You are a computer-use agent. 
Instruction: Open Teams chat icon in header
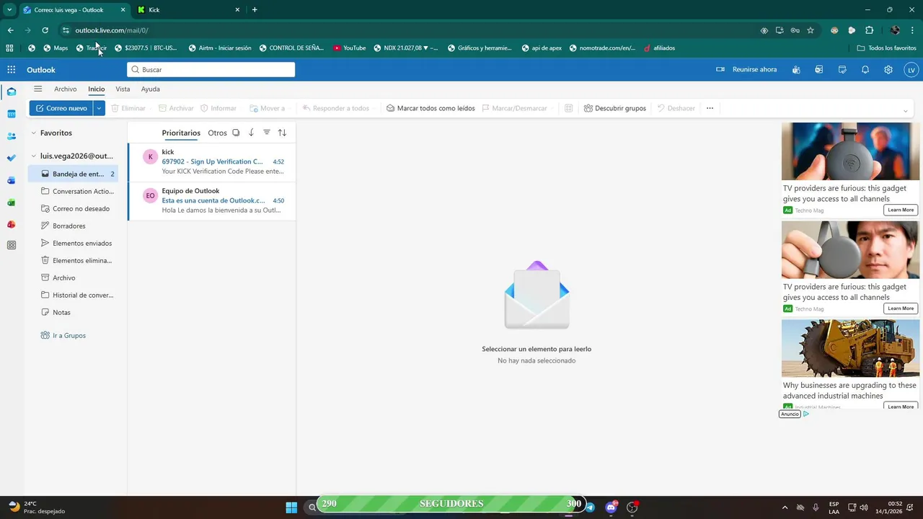(x=796, y=70)
